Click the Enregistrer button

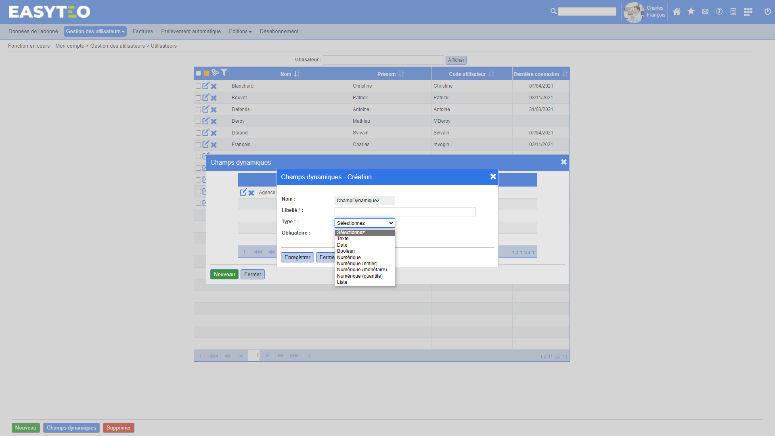coord(297,258)
